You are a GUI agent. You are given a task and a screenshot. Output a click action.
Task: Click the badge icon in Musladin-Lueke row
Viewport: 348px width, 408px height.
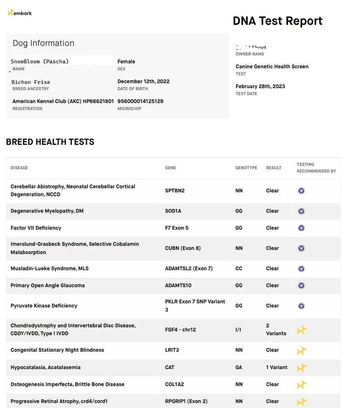[x=301, y=269]
